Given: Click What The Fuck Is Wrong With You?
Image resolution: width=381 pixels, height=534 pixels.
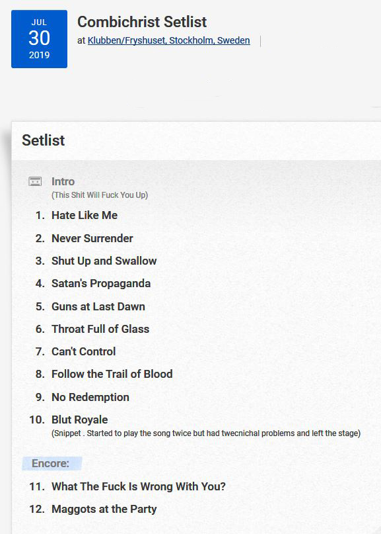Looking at the screenshot, I should [x=138, y=486].
